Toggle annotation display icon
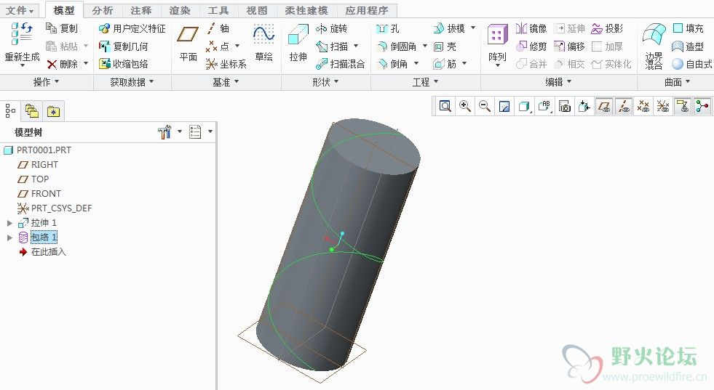This screenshot has width=714, height=390. (683, 106)
